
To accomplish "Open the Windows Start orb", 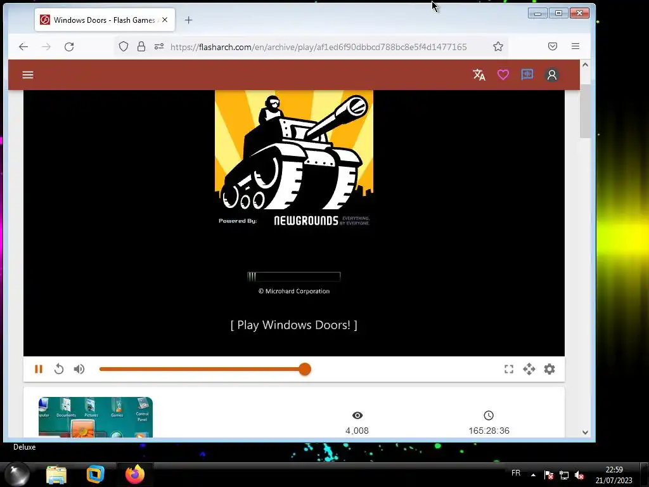I will (17, 474).
